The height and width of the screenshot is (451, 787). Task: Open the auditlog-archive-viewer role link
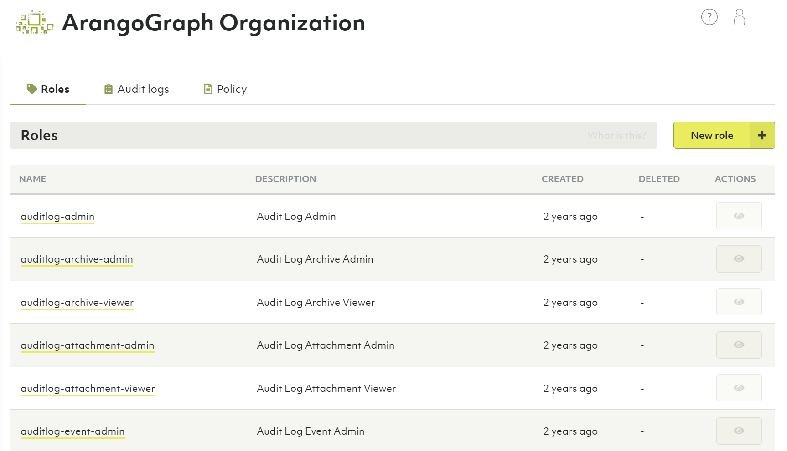pos(77,303)
